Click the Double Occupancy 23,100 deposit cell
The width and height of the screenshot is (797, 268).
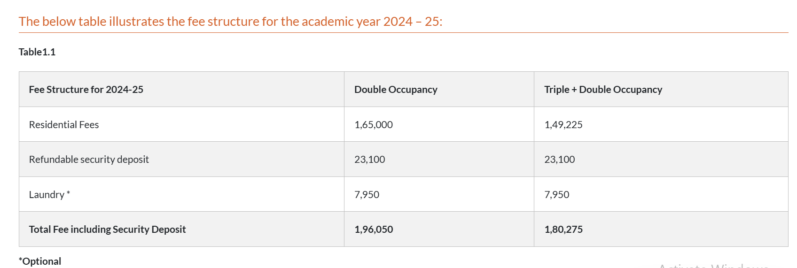click(x=370, y=160)
